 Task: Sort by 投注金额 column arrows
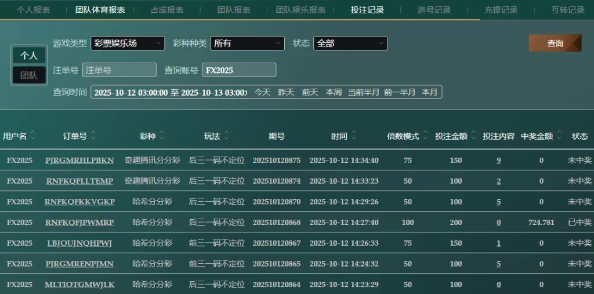[473, 136]
